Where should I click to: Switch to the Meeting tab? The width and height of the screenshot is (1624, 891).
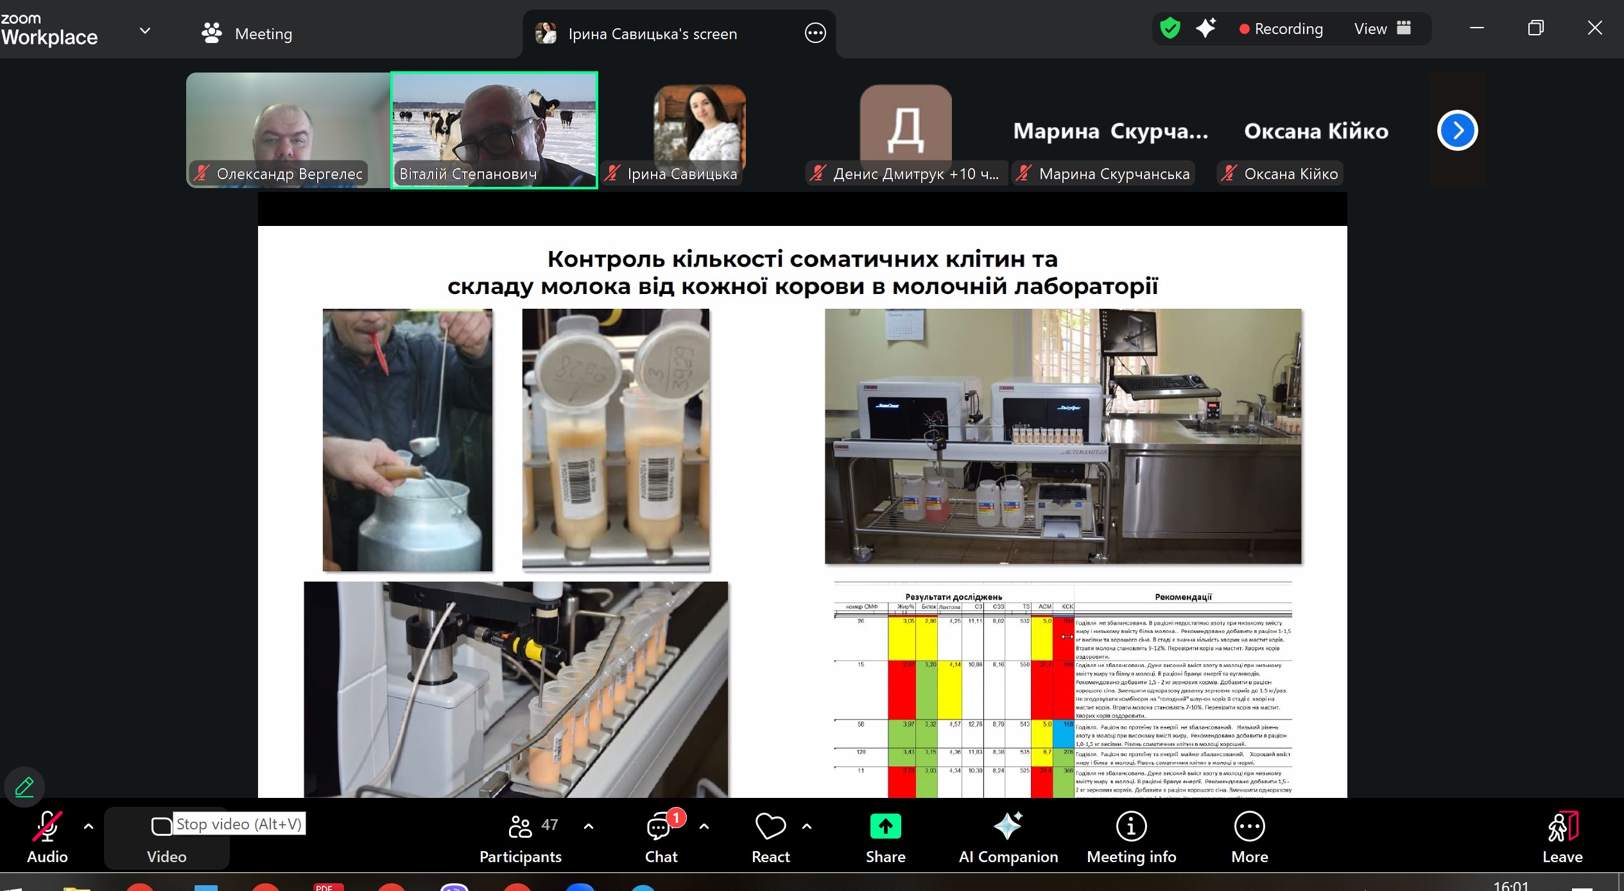pos(247,33)
